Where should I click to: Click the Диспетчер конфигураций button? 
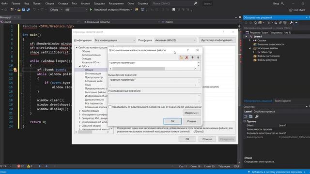[217, 40]
